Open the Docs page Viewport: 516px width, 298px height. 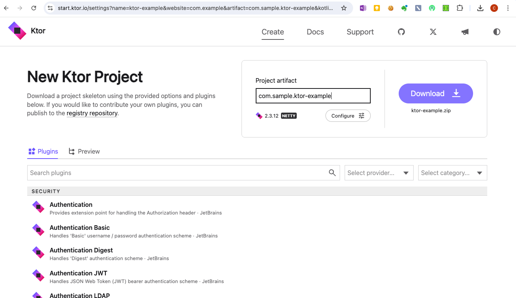click(316, 32)
